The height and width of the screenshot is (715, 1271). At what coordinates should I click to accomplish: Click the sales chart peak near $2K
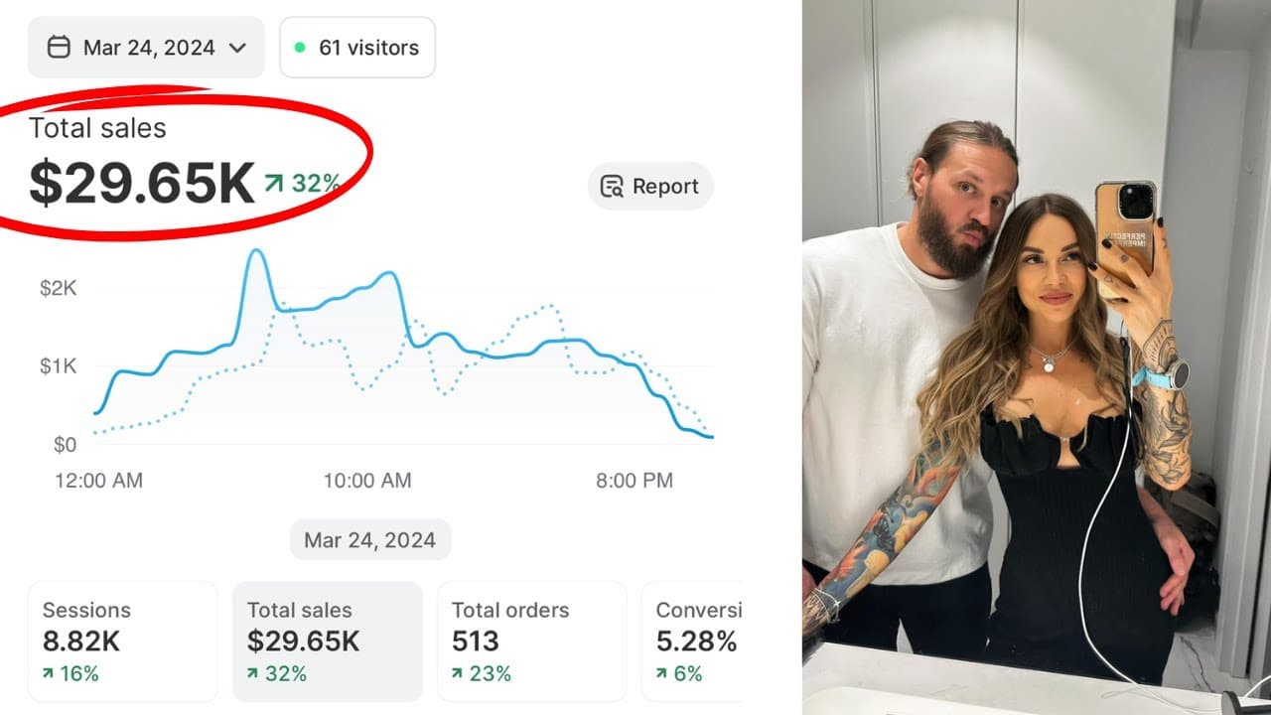point(256,252)
